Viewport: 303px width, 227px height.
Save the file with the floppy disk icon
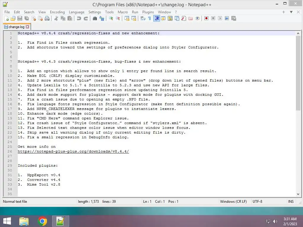tap(20, 18)
